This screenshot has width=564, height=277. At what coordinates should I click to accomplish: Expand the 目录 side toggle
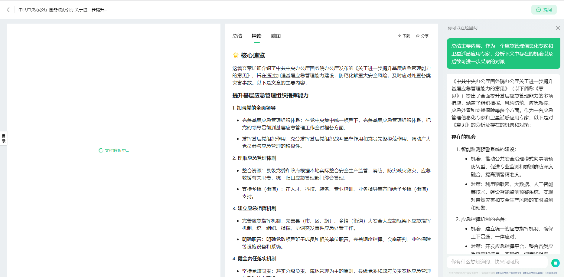tap(4, 138)
